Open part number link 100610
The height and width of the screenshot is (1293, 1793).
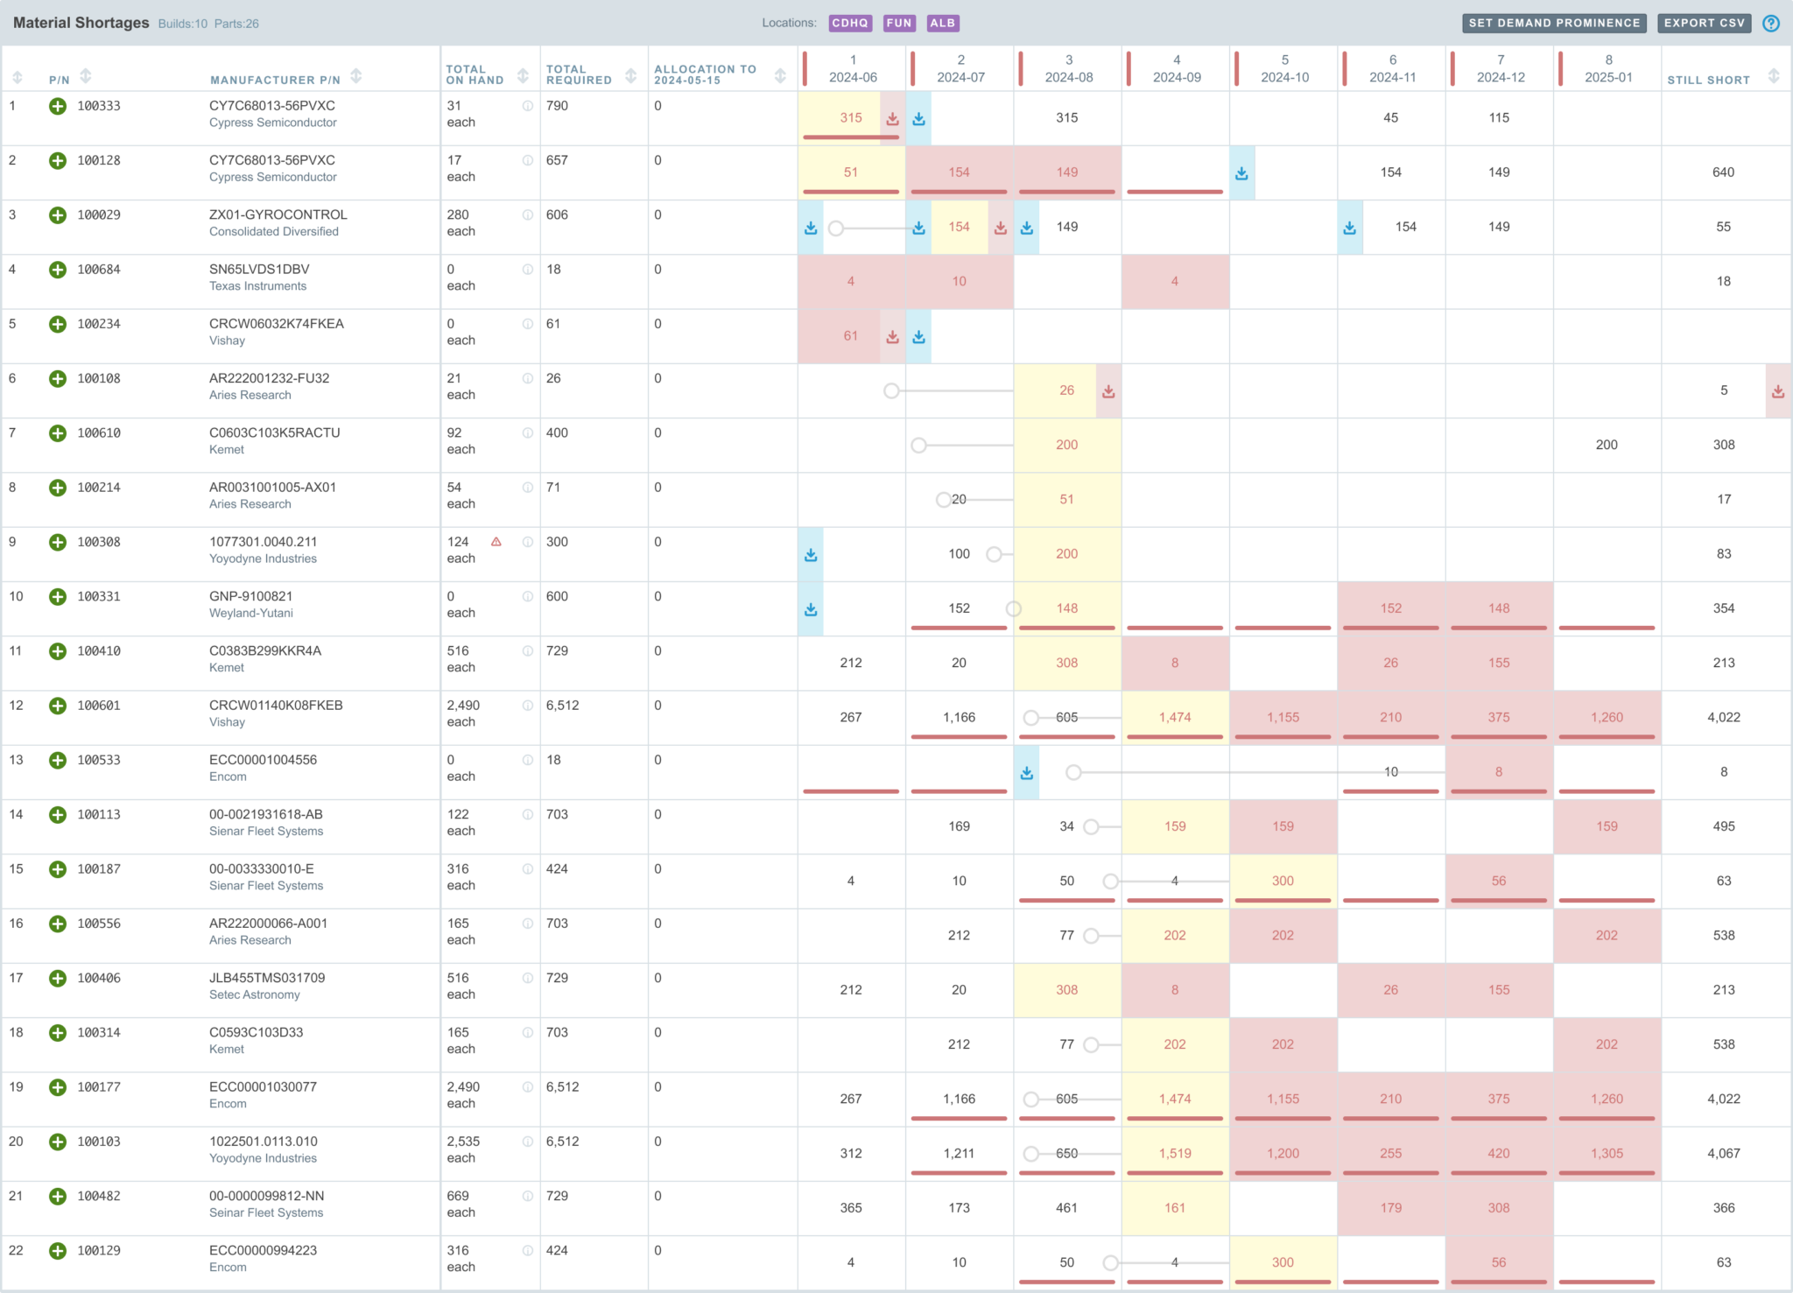[98, 432]
